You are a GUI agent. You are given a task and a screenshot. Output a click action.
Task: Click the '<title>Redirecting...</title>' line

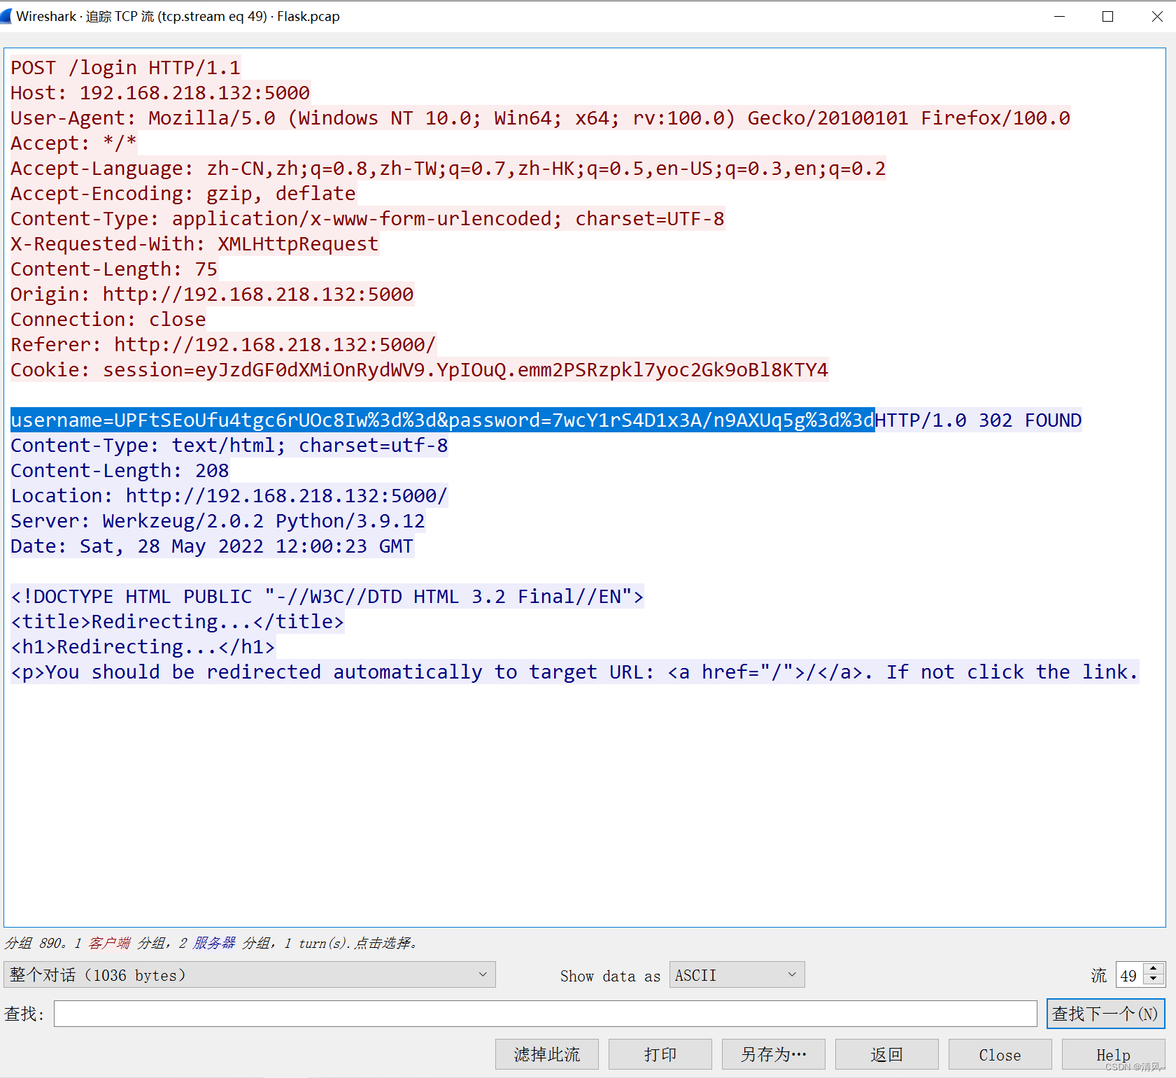177,622
